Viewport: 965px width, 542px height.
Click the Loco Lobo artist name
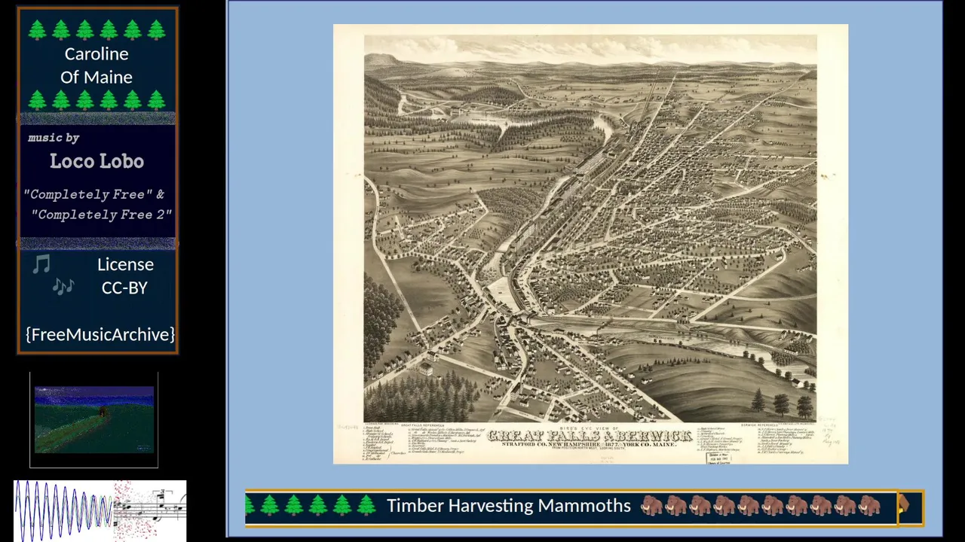pos(96,161)
